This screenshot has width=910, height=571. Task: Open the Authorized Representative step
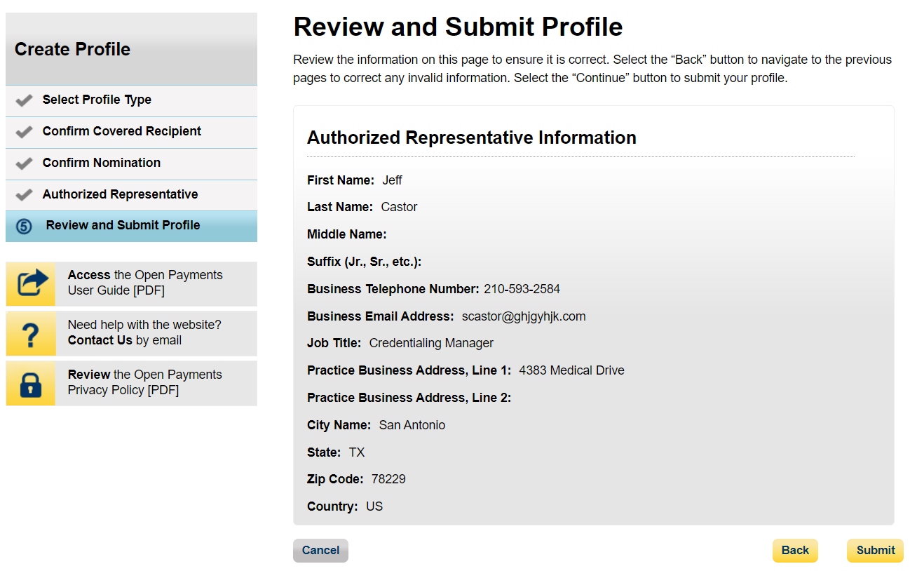point(120,194)
